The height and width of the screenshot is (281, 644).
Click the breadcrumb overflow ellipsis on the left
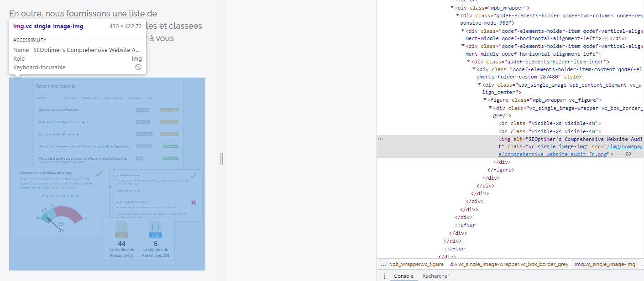pyautogui.click(x=383, y=264)
